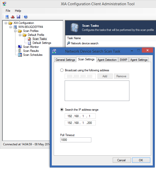156x169 pixels.
Task: Open the File menu
Action: (x=8, y=11)
